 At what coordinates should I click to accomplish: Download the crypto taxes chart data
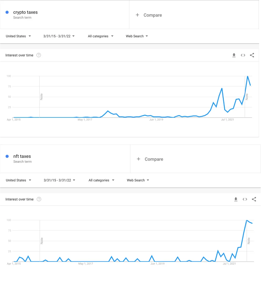(x=234, y=55)
